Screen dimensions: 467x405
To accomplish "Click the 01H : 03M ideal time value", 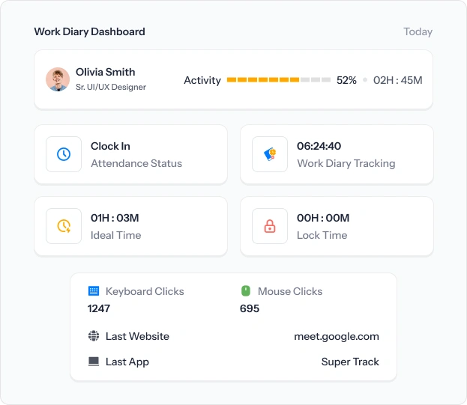I will [x=115, y=218].
